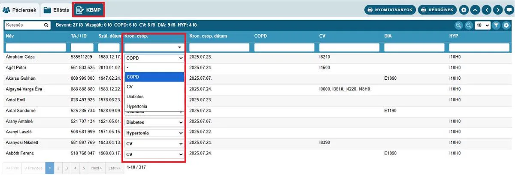
Task: Click < Previous pagination button
Action: [x=33, y=168]
